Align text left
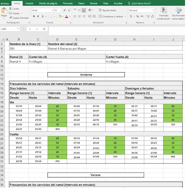The height and width of the screenshot is (190, 189). pyautogui.click(x=75, y=16)
